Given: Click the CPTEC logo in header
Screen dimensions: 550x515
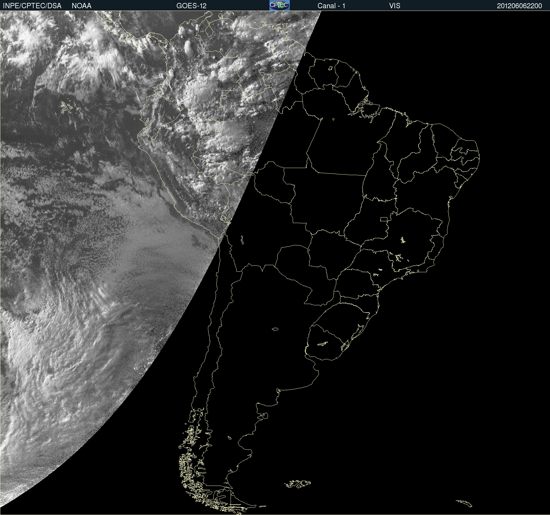Looking at the screenshot, I should (x=279, y=5).
